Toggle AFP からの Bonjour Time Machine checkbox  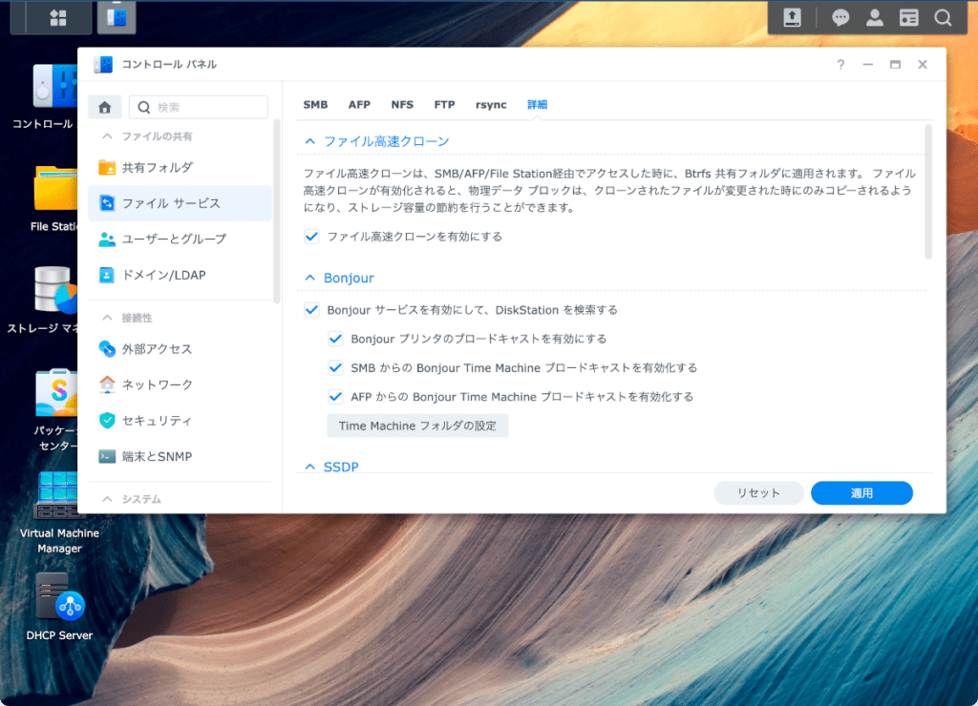pyautogui.click(x=335, y=396)
